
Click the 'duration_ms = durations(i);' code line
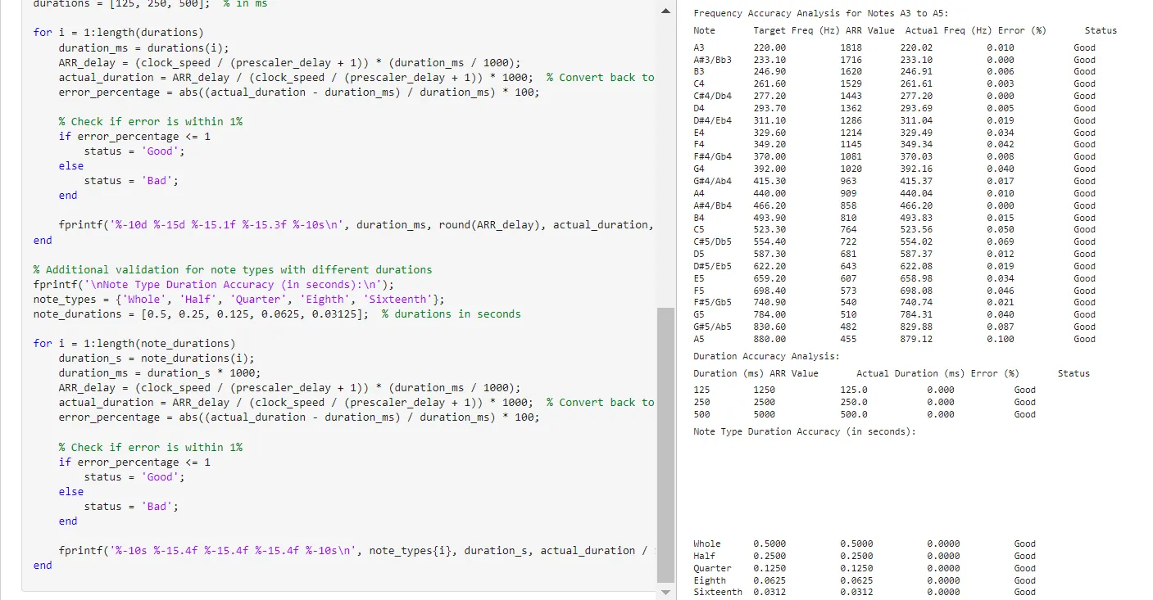pyautogui.click(x=143, y=47)
